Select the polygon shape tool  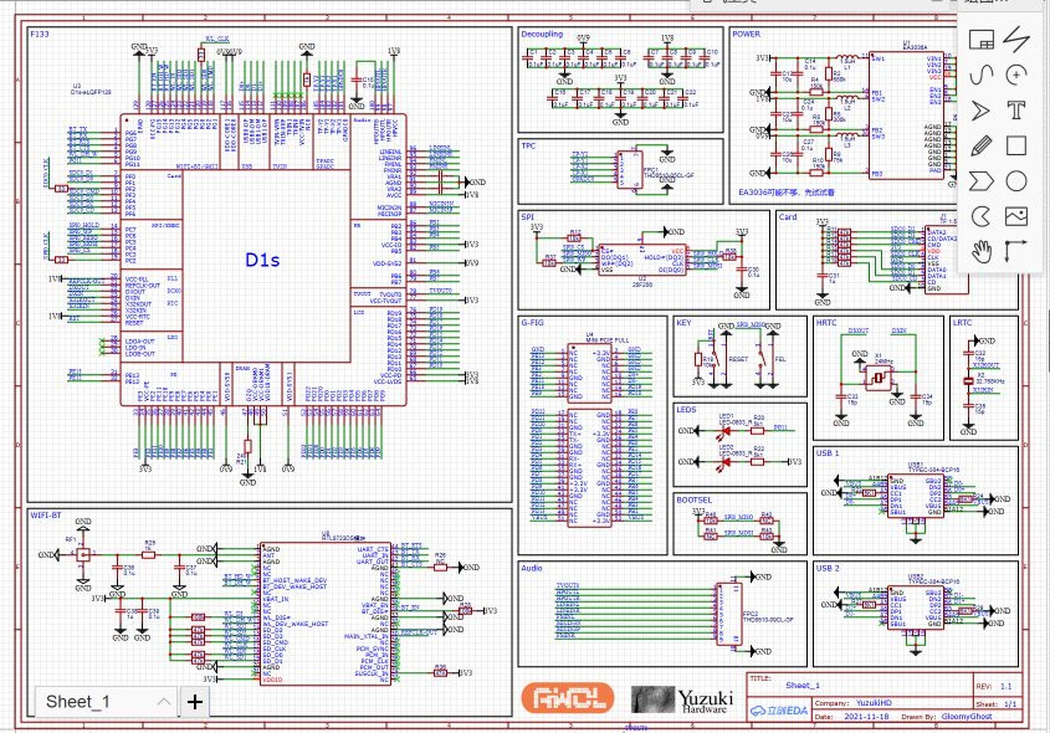pyautogui.click(x=981, y=181)
